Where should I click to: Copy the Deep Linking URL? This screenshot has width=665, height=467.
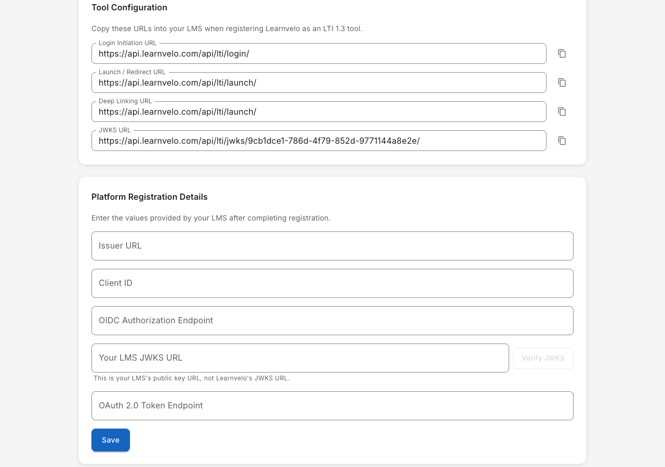tap(562, 112)
